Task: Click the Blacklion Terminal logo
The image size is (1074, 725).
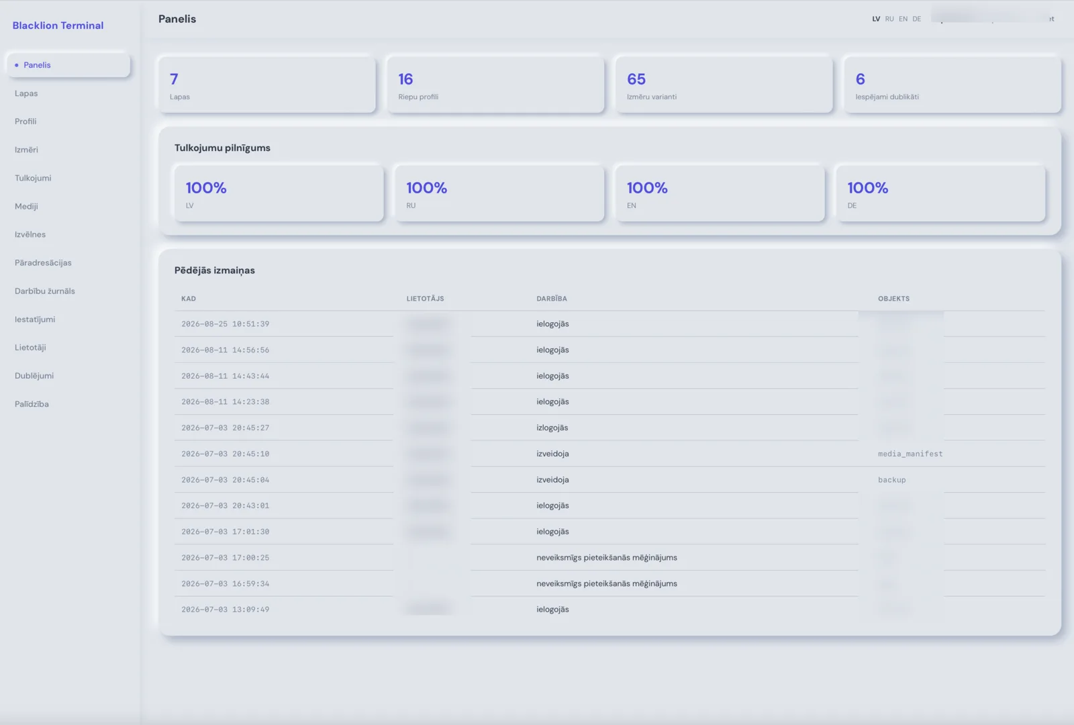Action: [58, 26]
